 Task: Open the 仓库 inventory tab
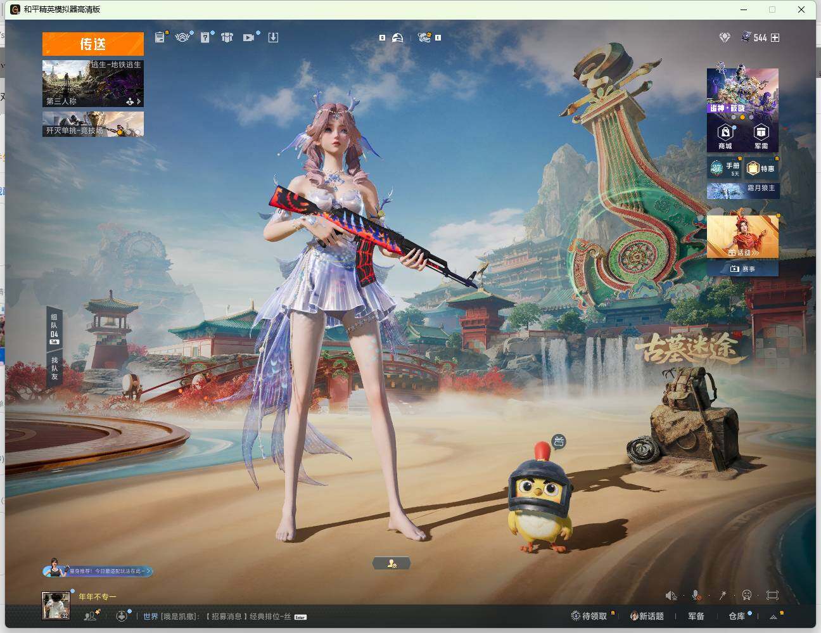point(737,616)
